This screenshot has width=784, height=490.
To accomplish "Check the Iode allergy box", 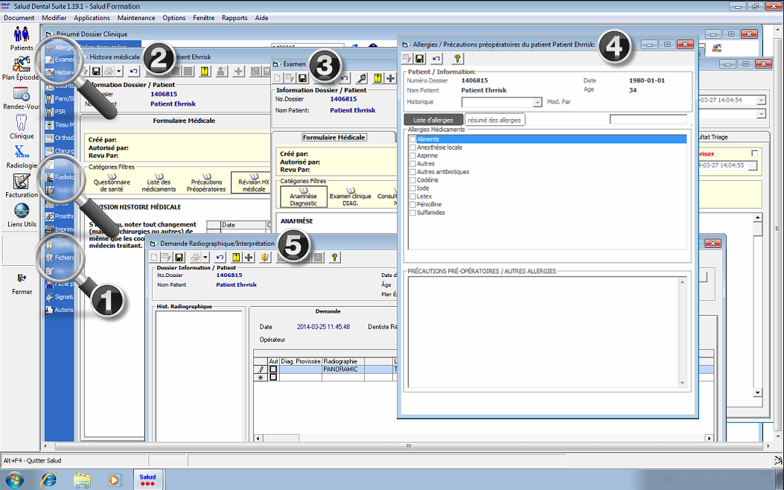I will tap(412, 188).
